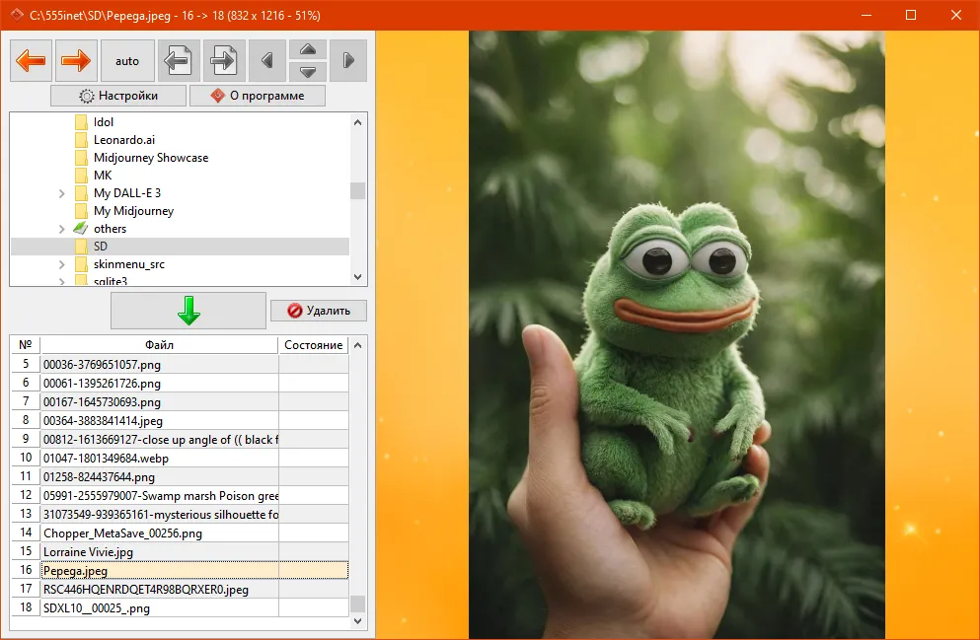Open О программе about dialog
Image resolution: width=980 pixels, height=640 pixels.
click(258, 96)
